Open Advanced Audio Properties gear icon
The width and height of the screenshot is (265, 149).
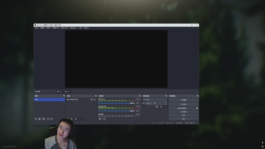click(x=100, y=119)
